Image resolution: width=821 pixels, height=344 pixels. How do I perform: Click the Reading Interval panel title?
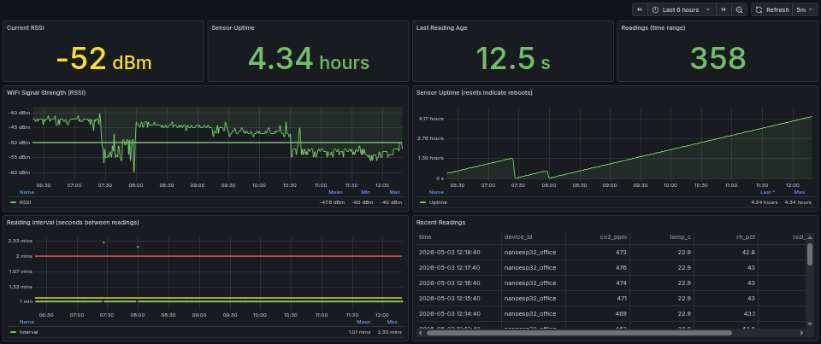(x=73, y=222)
